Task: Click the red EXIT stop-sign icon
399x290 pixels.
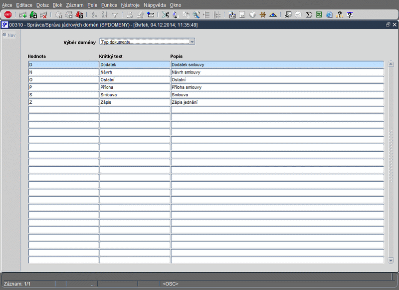Action: tap(8, 15)
